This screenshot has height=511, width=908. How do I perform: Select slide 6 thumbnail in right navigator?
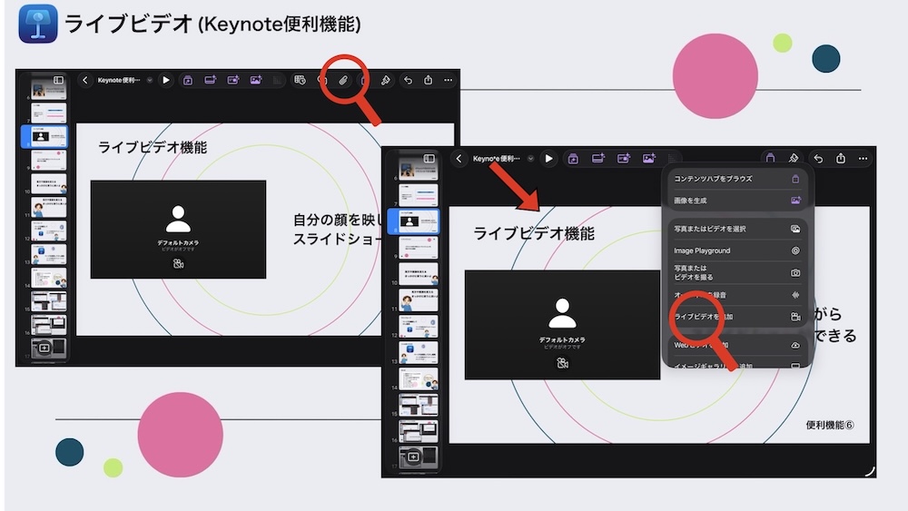click(x=418, y=169)
